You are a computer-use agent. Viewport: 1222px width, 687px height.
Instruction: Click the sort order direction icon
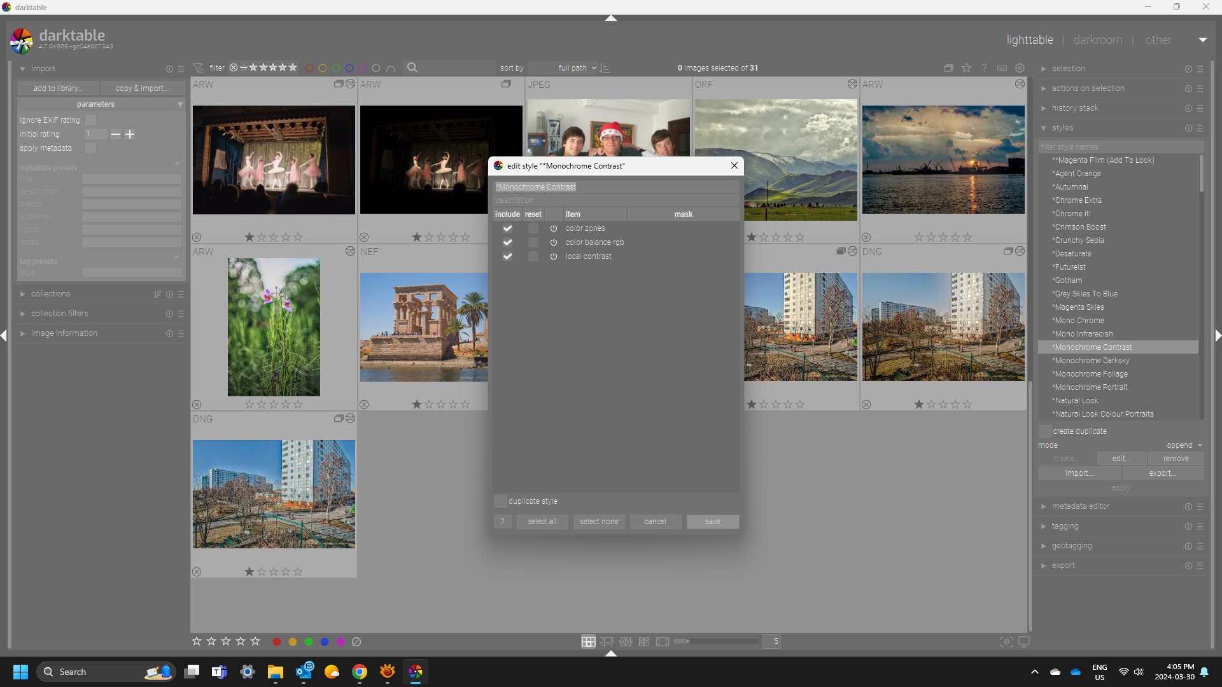tap(605, 68)
